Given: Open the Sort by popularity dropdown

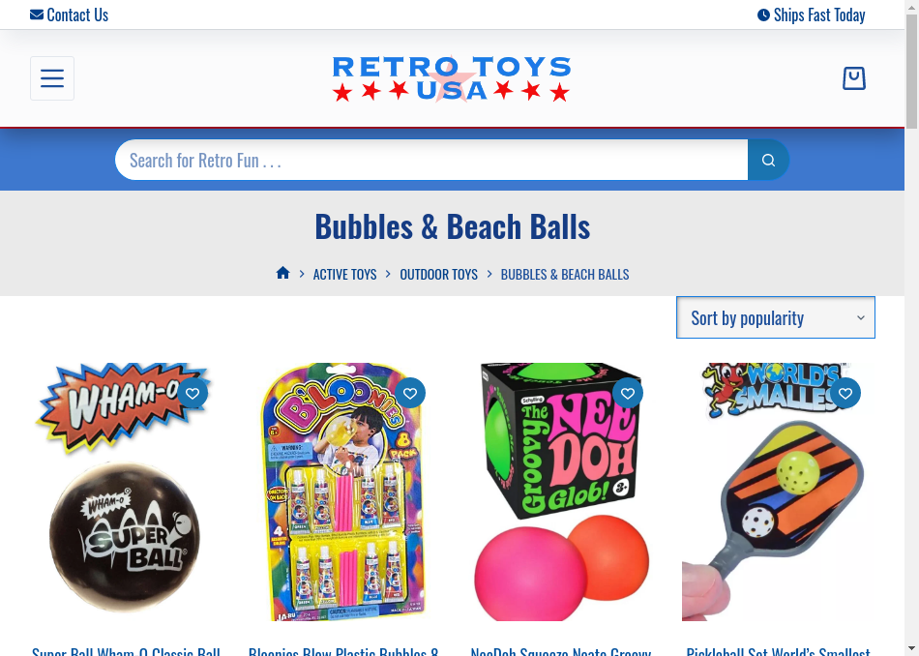Looking at the screenshot, I should tap(776, 317).
